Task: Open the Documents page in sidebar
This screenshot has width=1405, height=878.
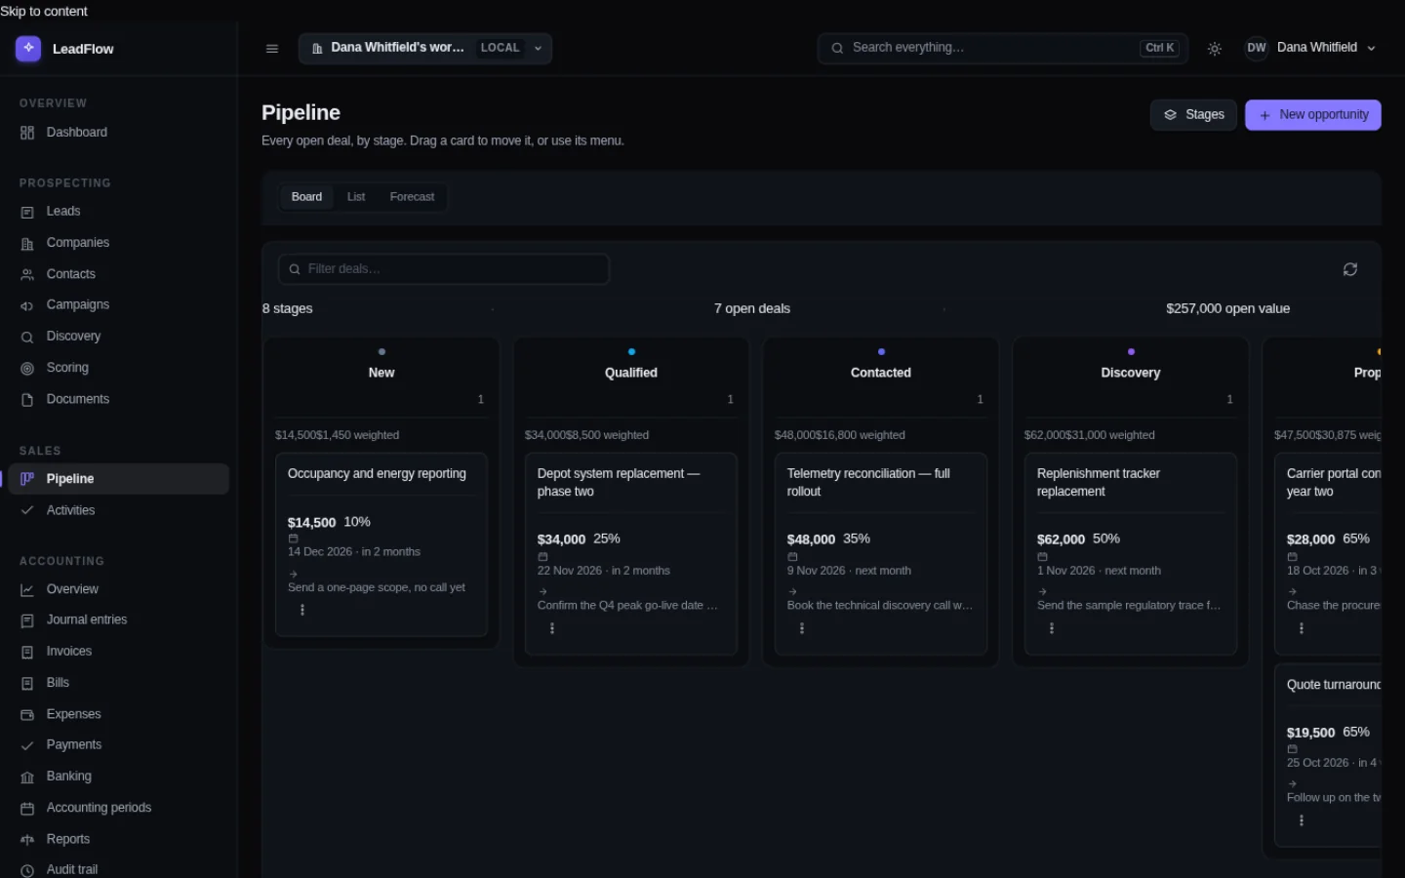Action: tap(119, 399)
